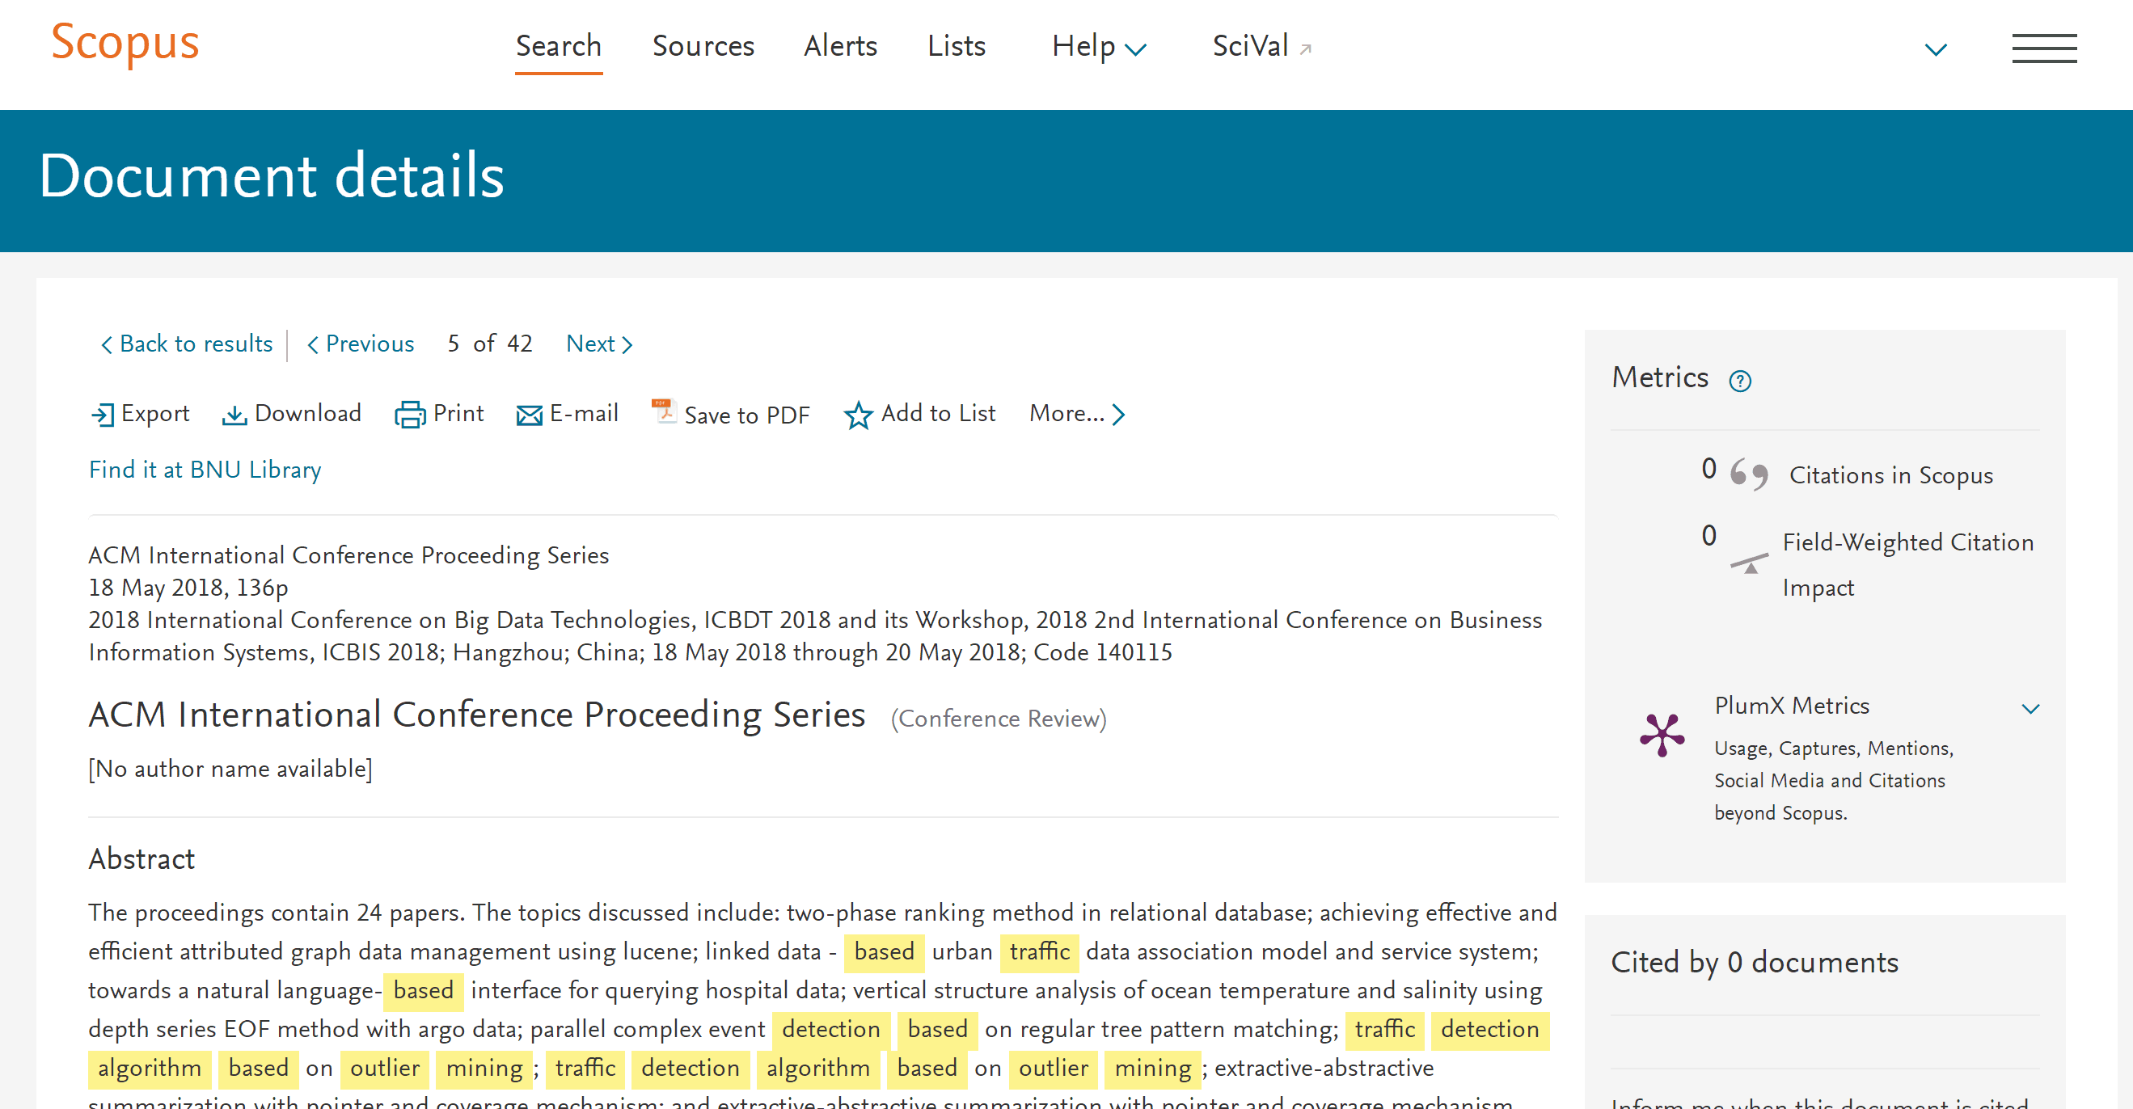2133x1109 pixels.
Task: Click the Download tray icon
Action: point(234,415)
